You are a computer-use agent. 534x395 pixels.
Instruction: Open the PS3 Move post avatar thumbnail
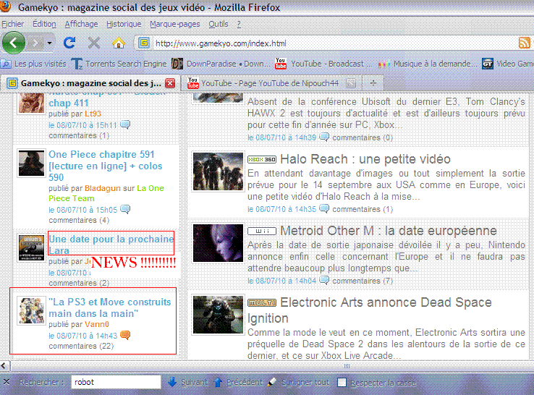[x=31, y=310]
